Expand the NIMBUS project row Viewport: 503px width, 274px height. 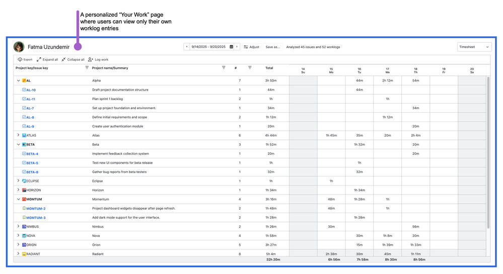pyautogui.click(x=18, y=226)
